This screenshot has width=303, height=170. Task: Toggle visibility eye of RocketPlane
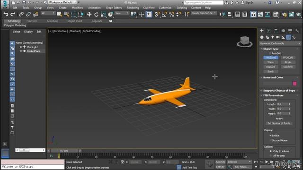click(x=21, y=51)
